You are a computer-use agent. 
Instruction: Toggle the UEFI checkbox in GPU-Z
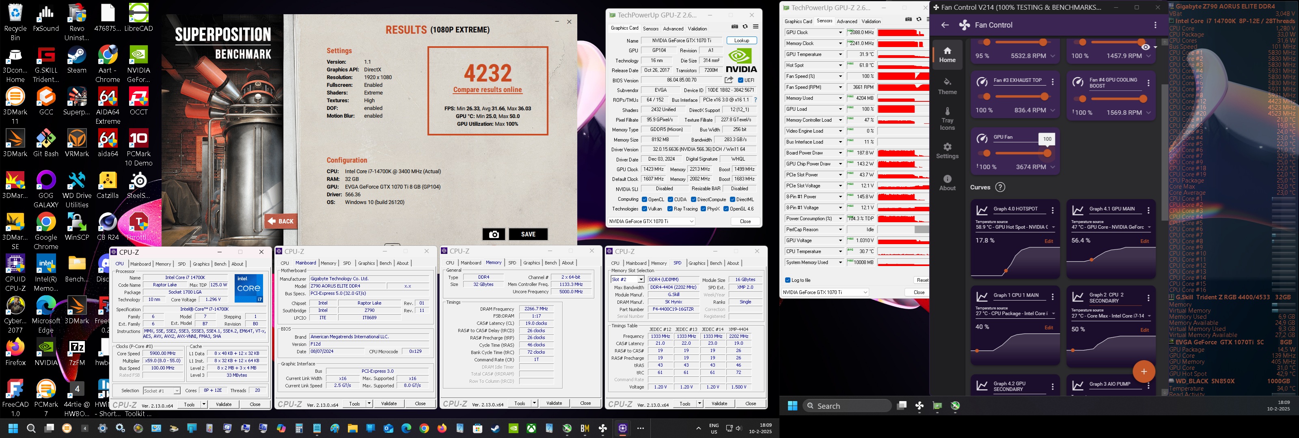click(740, 80)
